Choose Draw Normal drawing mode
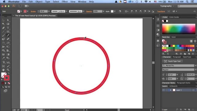 [3, 87]
